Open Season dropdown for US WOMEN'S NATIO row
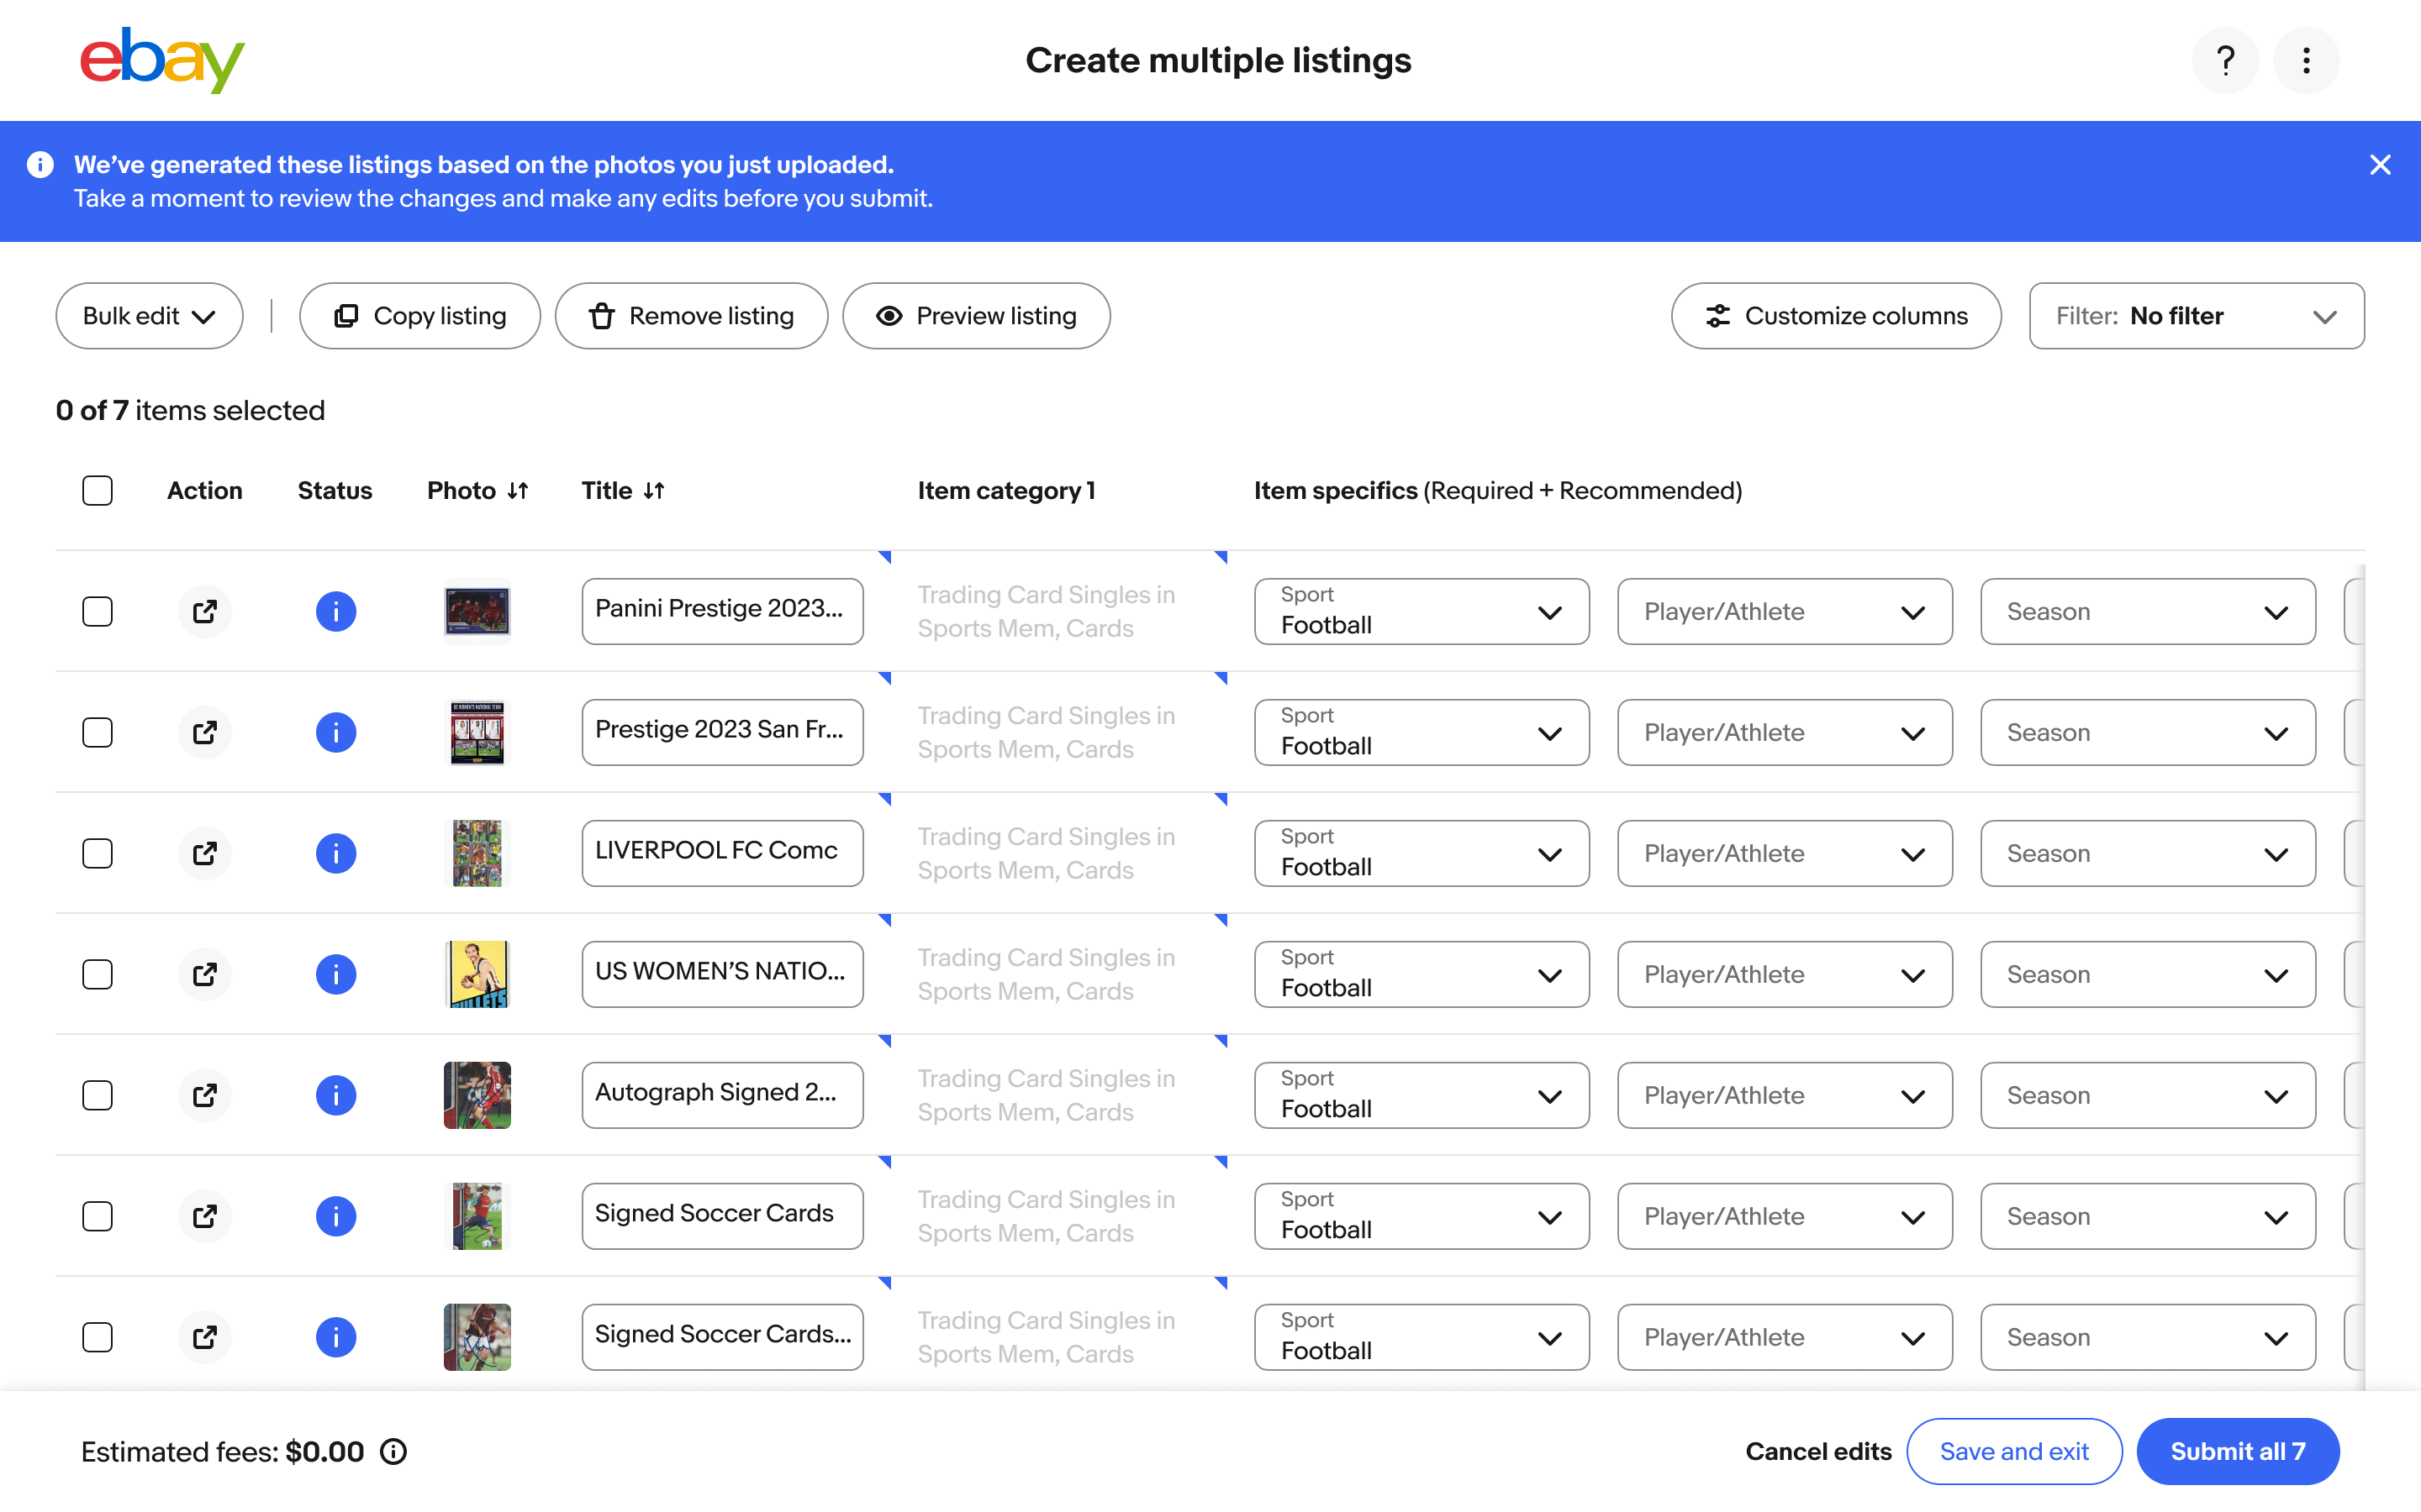 [2148, 974]
